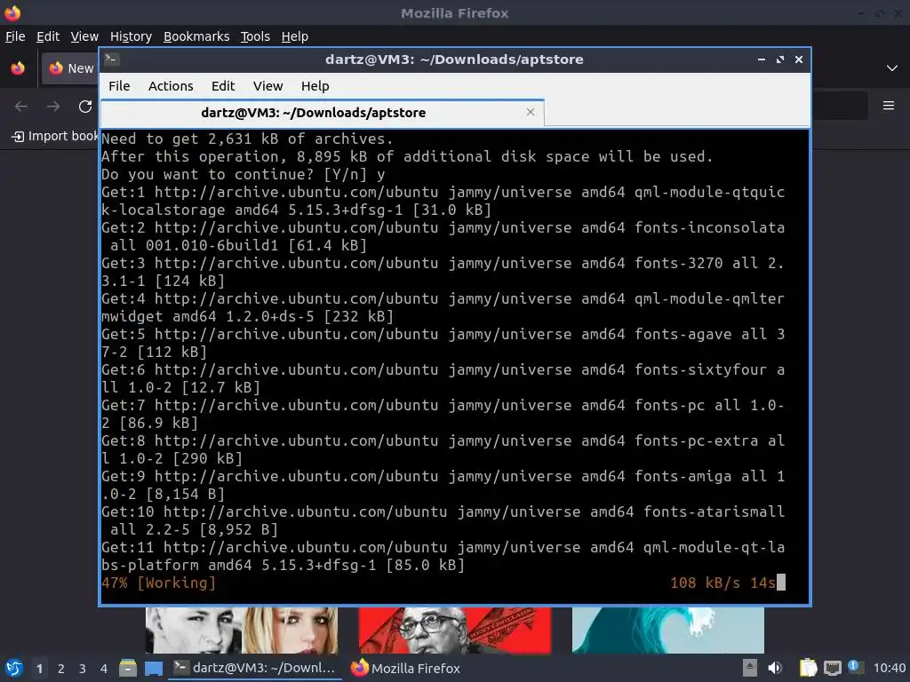This screenshot has height=682, width=910.
Task: Click Firefox forward arrow button
Action: pos(53,107)
